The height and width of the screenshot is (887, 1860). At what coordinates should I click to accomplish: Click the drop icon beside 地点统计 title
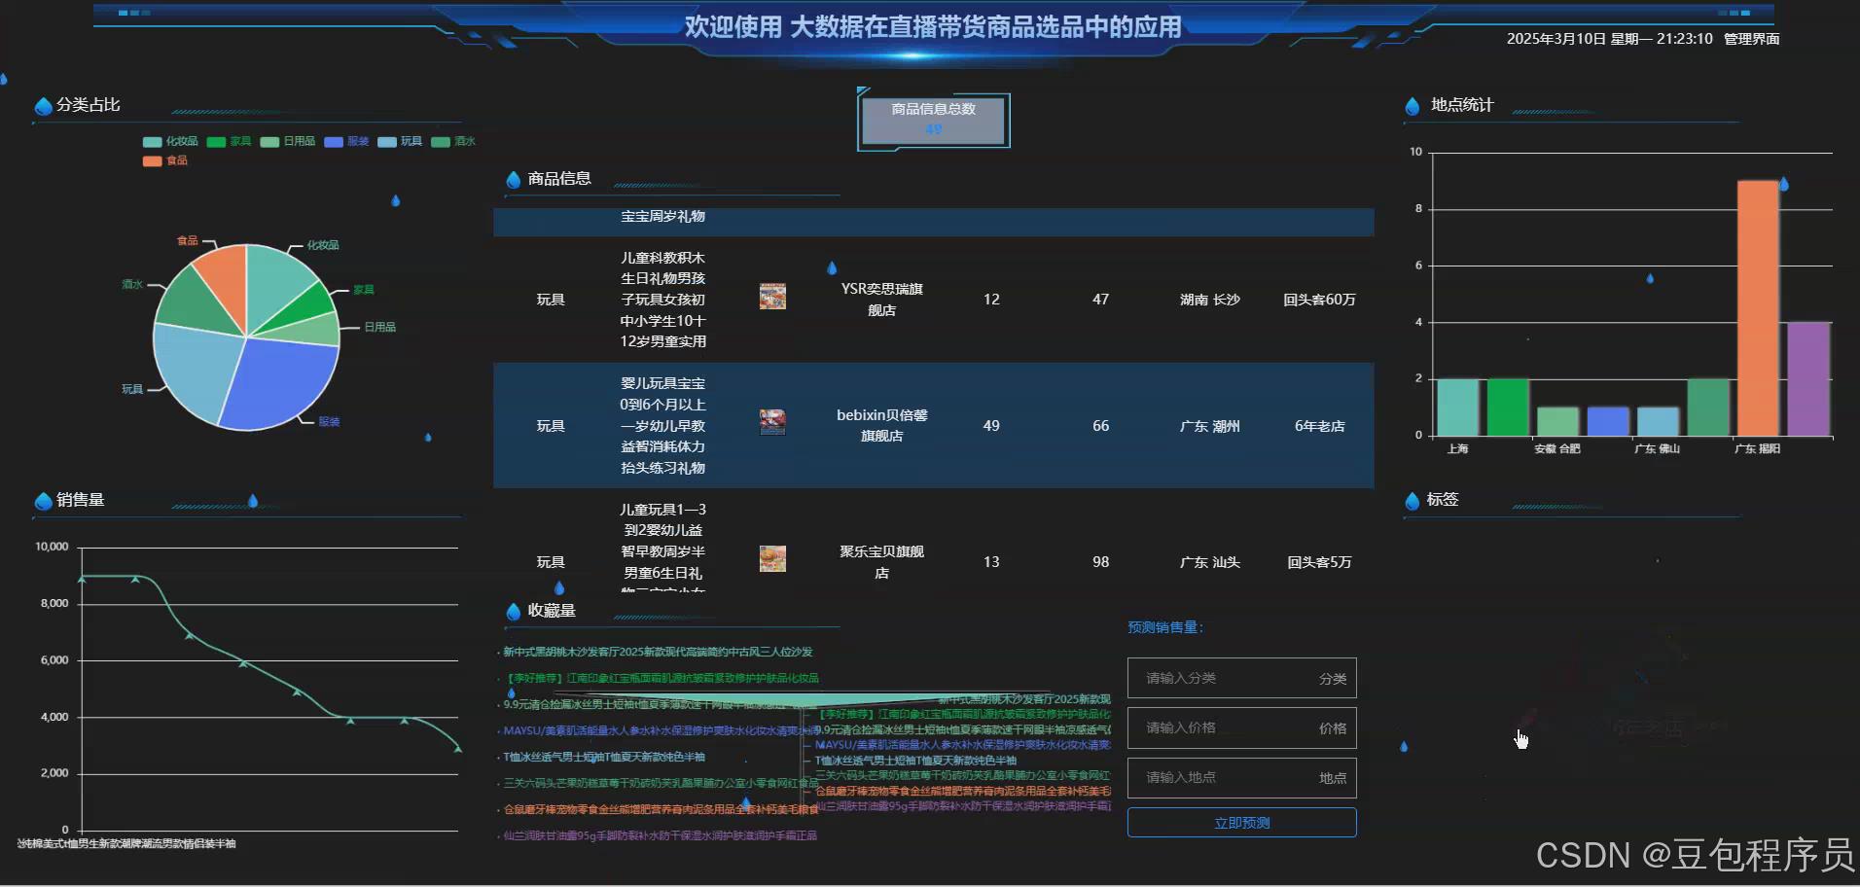pyautogui.click(x=1413, y=105)
